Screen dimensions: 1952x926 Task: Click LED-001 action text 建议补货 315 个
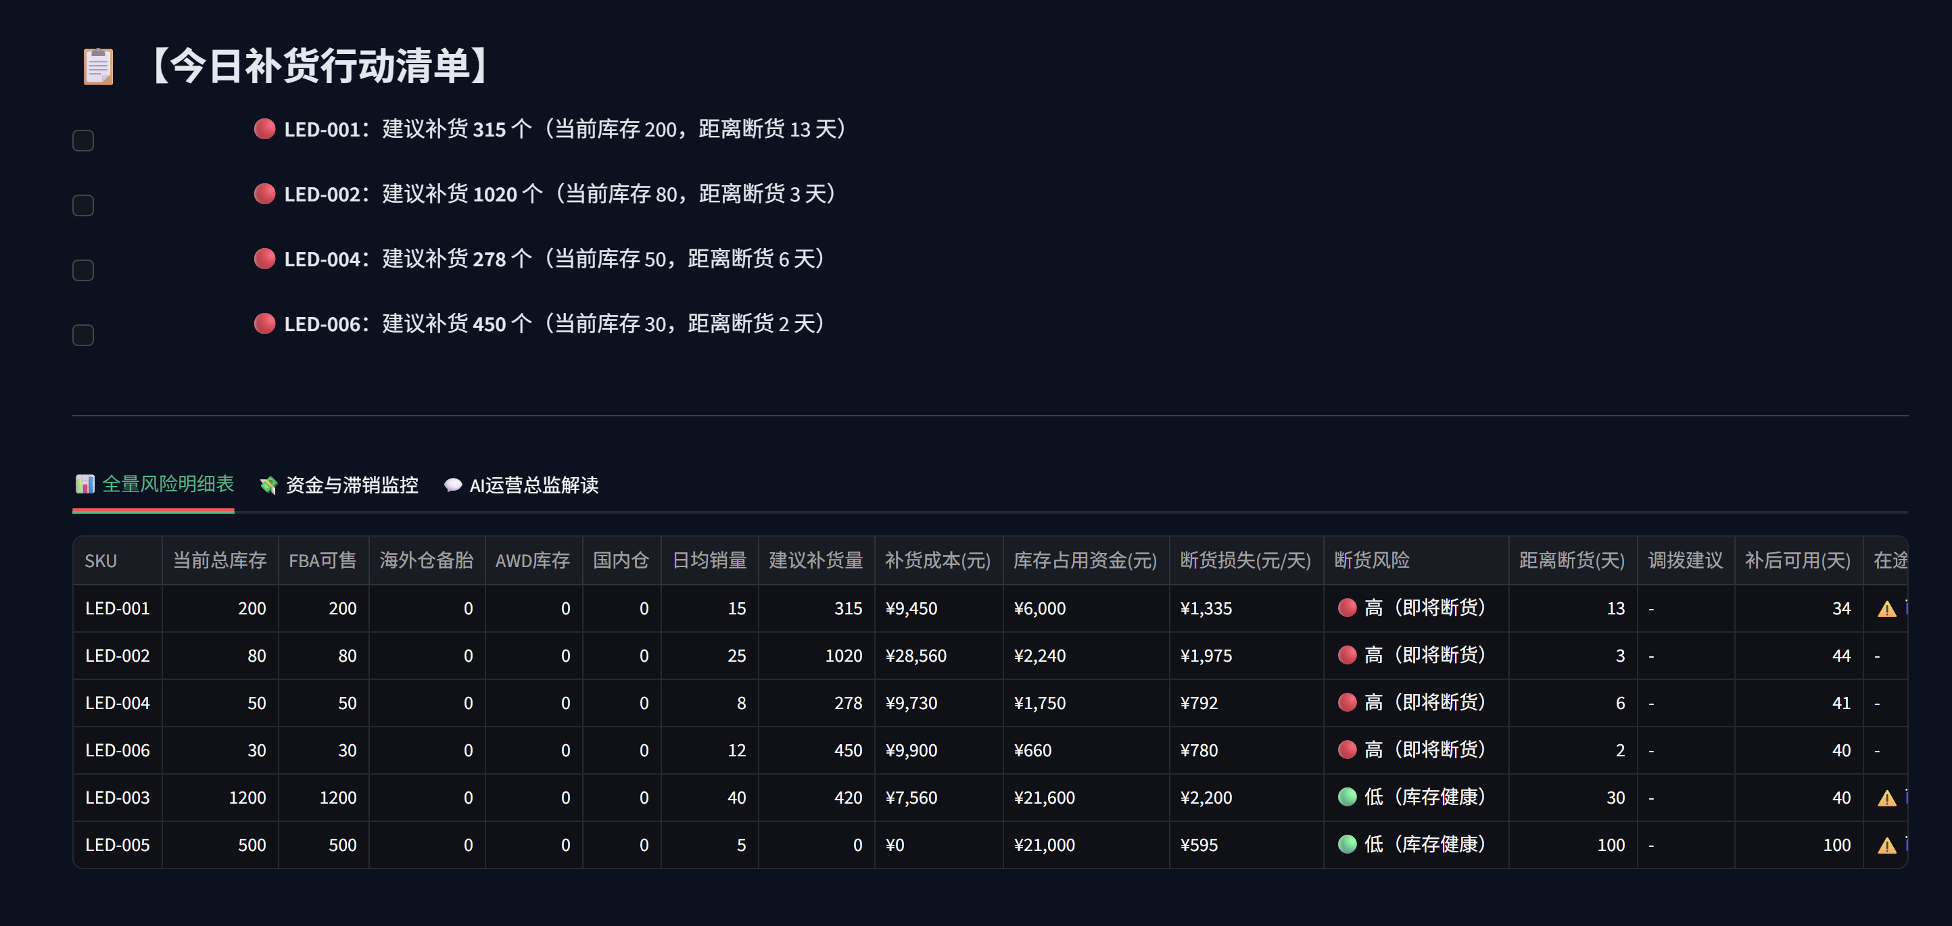(457, 129)
